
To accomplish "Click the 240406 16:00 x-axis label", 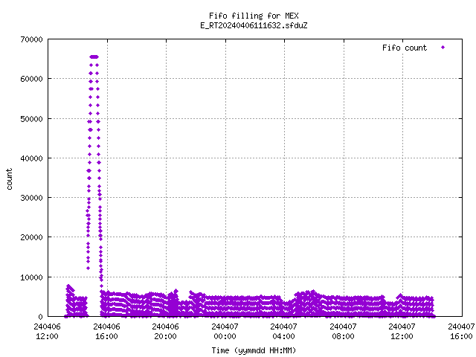I will (106, 332).
